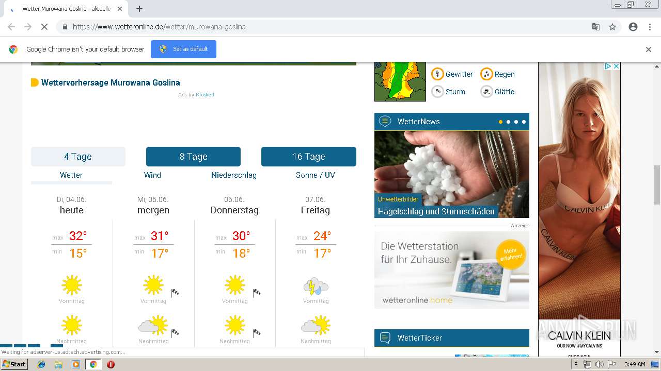Click the address bar URL
This screenshot has width=661, height=371.
point(159,27)
